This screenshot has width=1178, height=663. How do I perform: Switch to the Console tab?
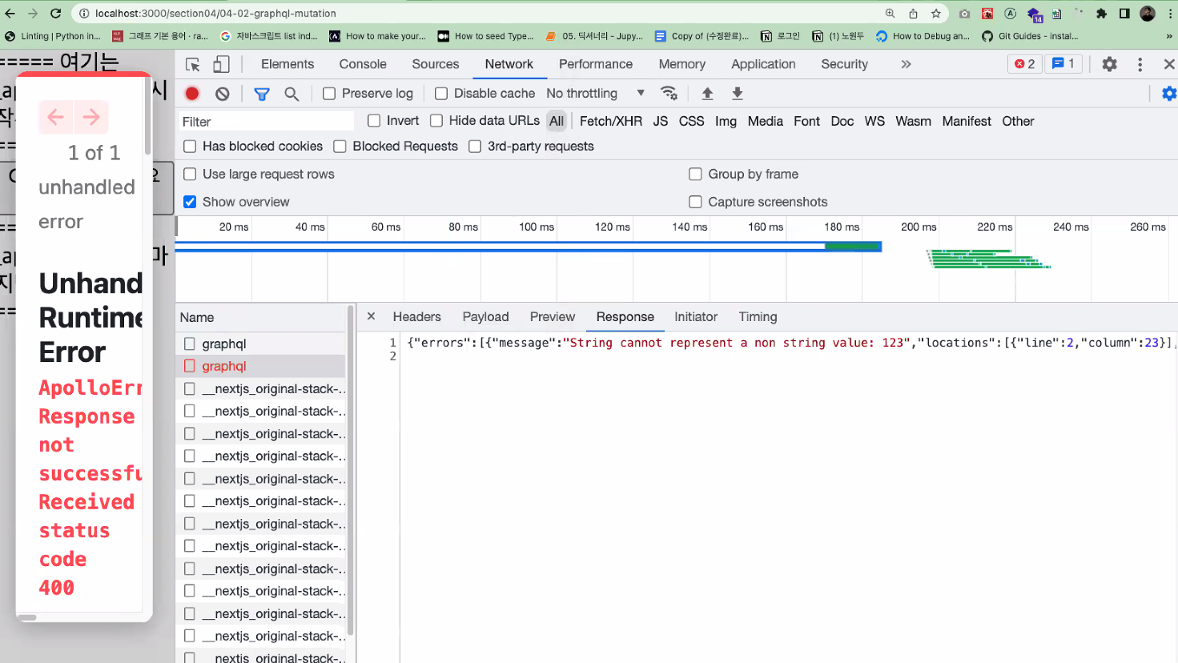tap(363, 64)
